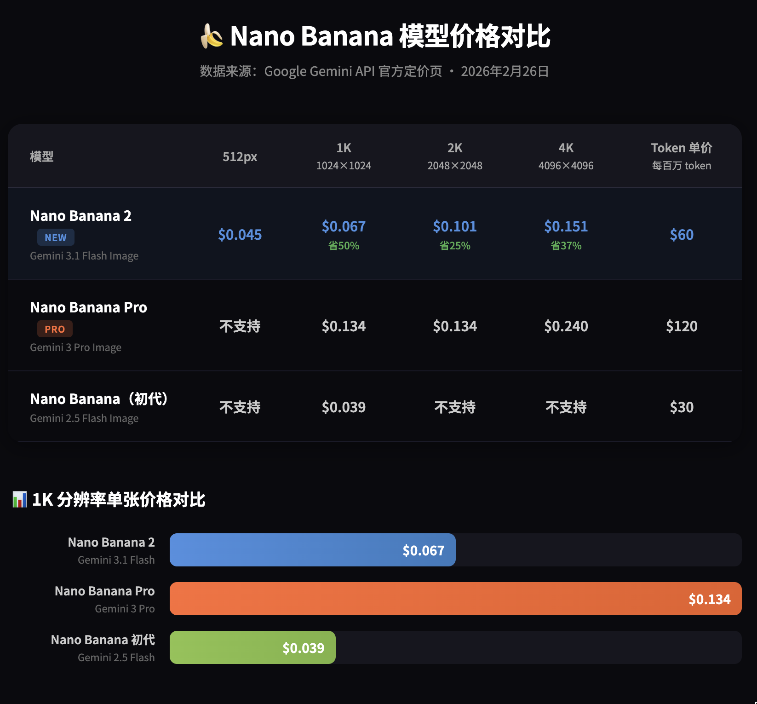Click the $120 token price for Nano Banana Pro
757x704 pixels.
[681, 326]
